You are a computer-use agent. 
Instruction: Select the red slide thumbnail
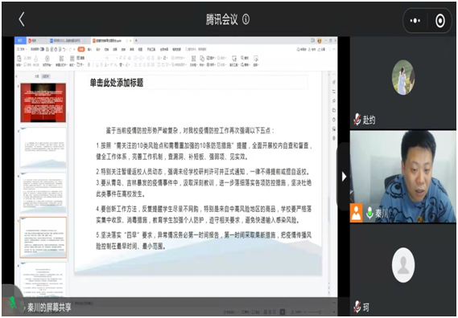tap(43, 103)
